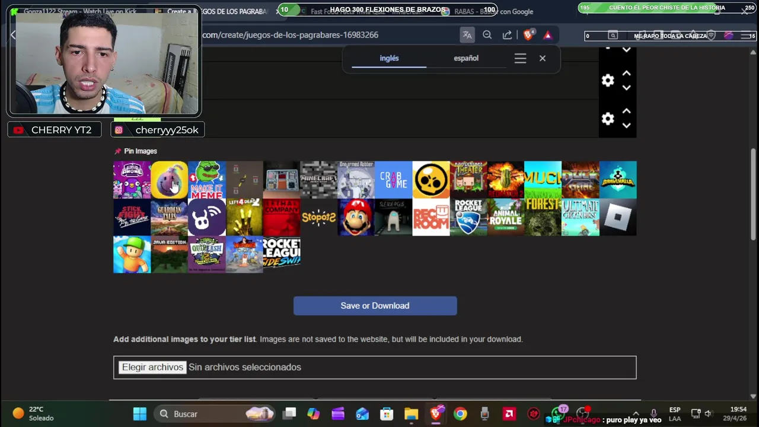The height and width of the screenshot is (427, 759).
Task: Choose the Minecraft Java Edition thumbnail
Action: (x=169, y=254)
